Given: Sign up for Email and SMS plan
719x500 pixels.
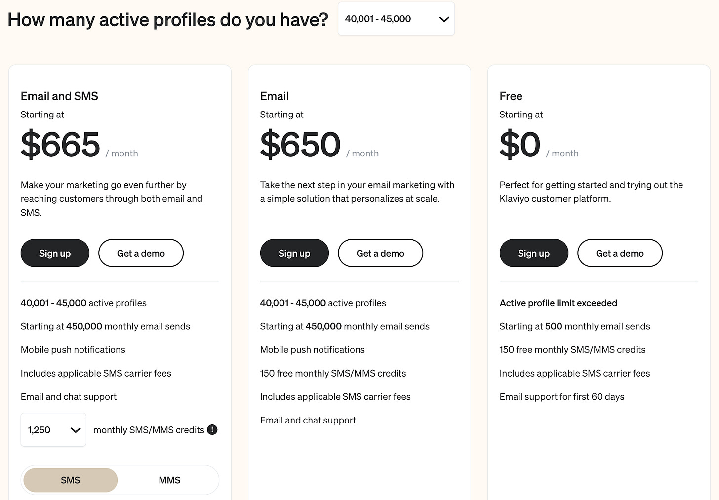Looking at the screenshot, I should (55, 253).
